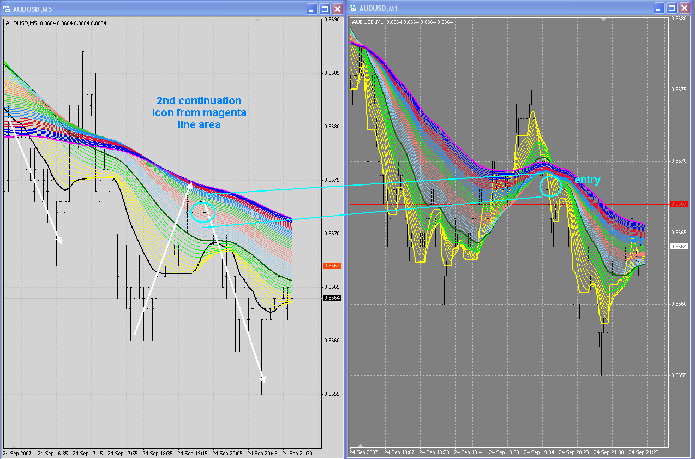The width and height of the screenshot is (695, 459).
Task: Click '24 Sep 17:15' on the M5 time axis
Action: (88, 453)
